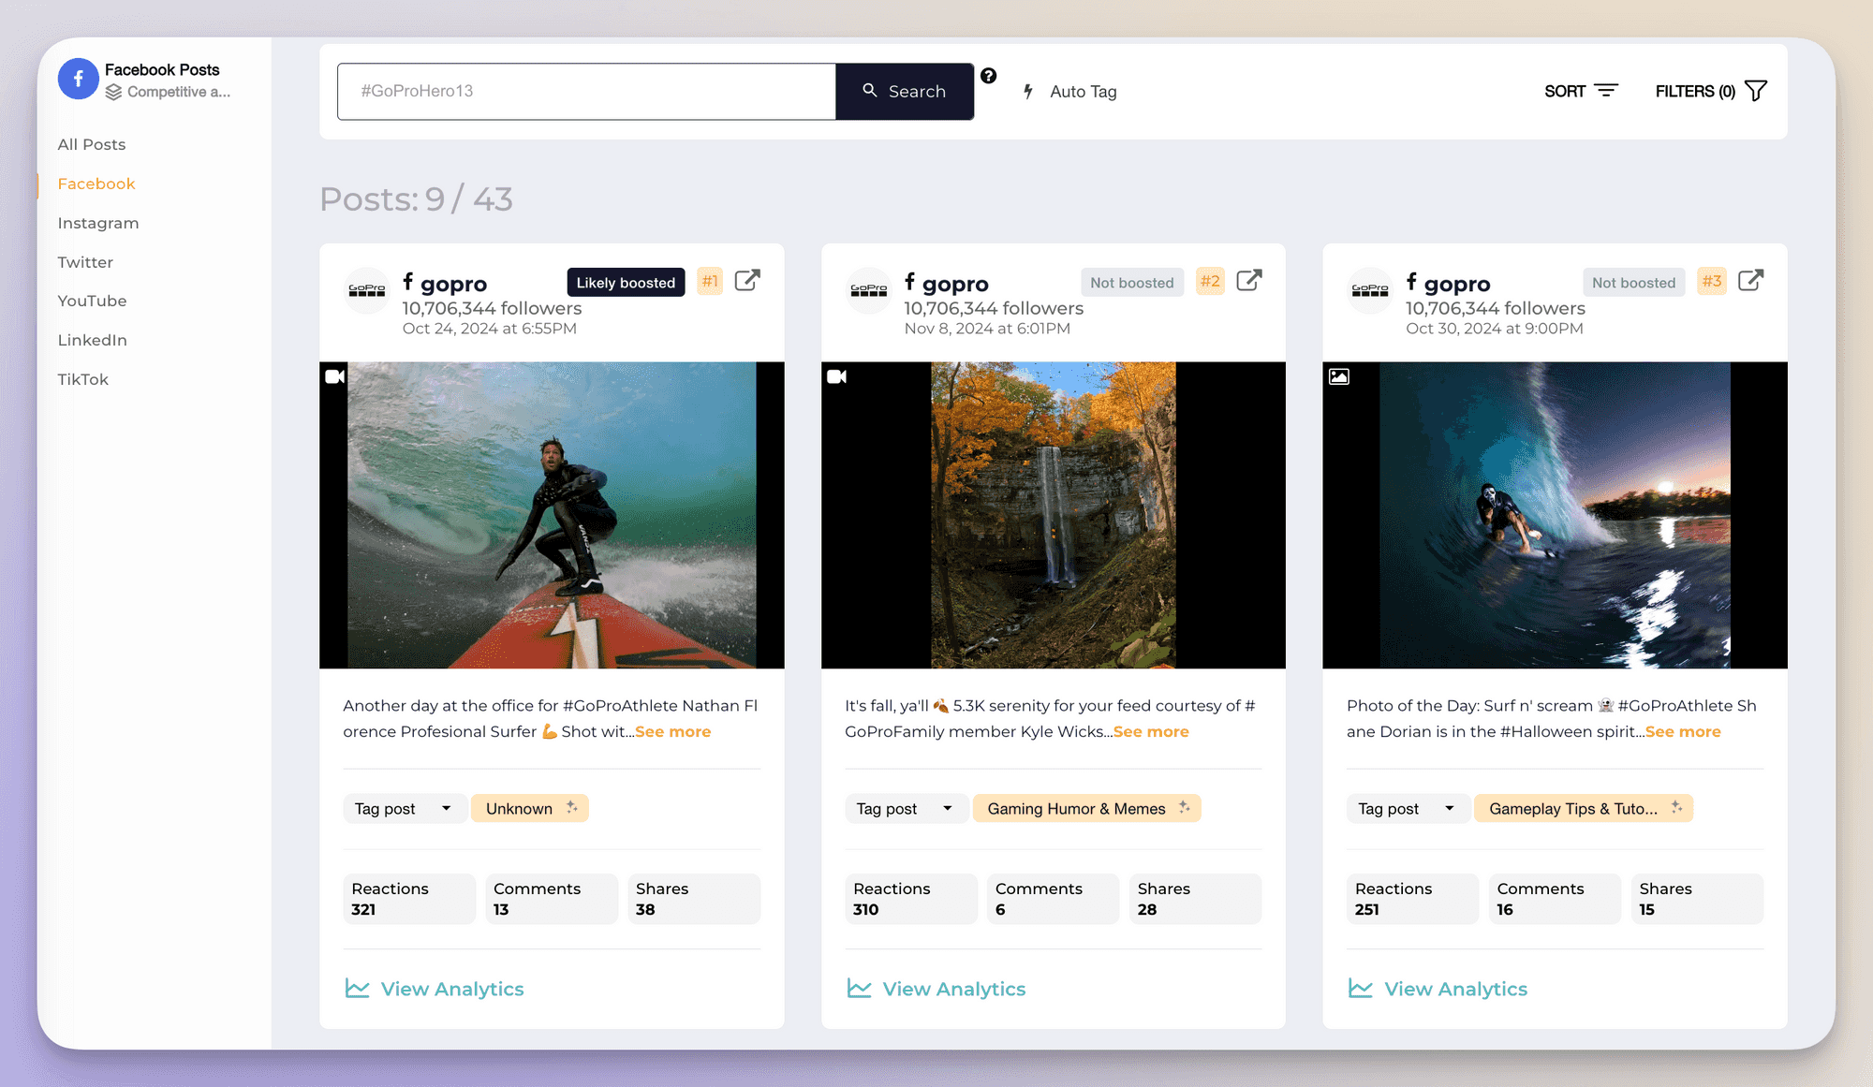Click the #3 rank badge
Viewport: 1873px width, 1087px height.
point(1712,281)
